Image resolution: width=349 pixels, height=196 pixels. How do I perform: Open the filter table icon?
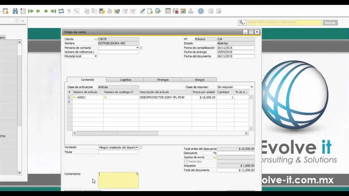69,11
